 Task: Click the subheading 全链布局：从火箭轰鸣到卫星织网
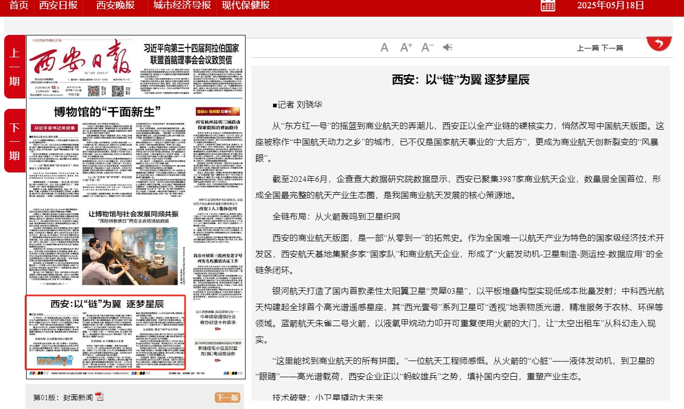[x=336, y=216]
